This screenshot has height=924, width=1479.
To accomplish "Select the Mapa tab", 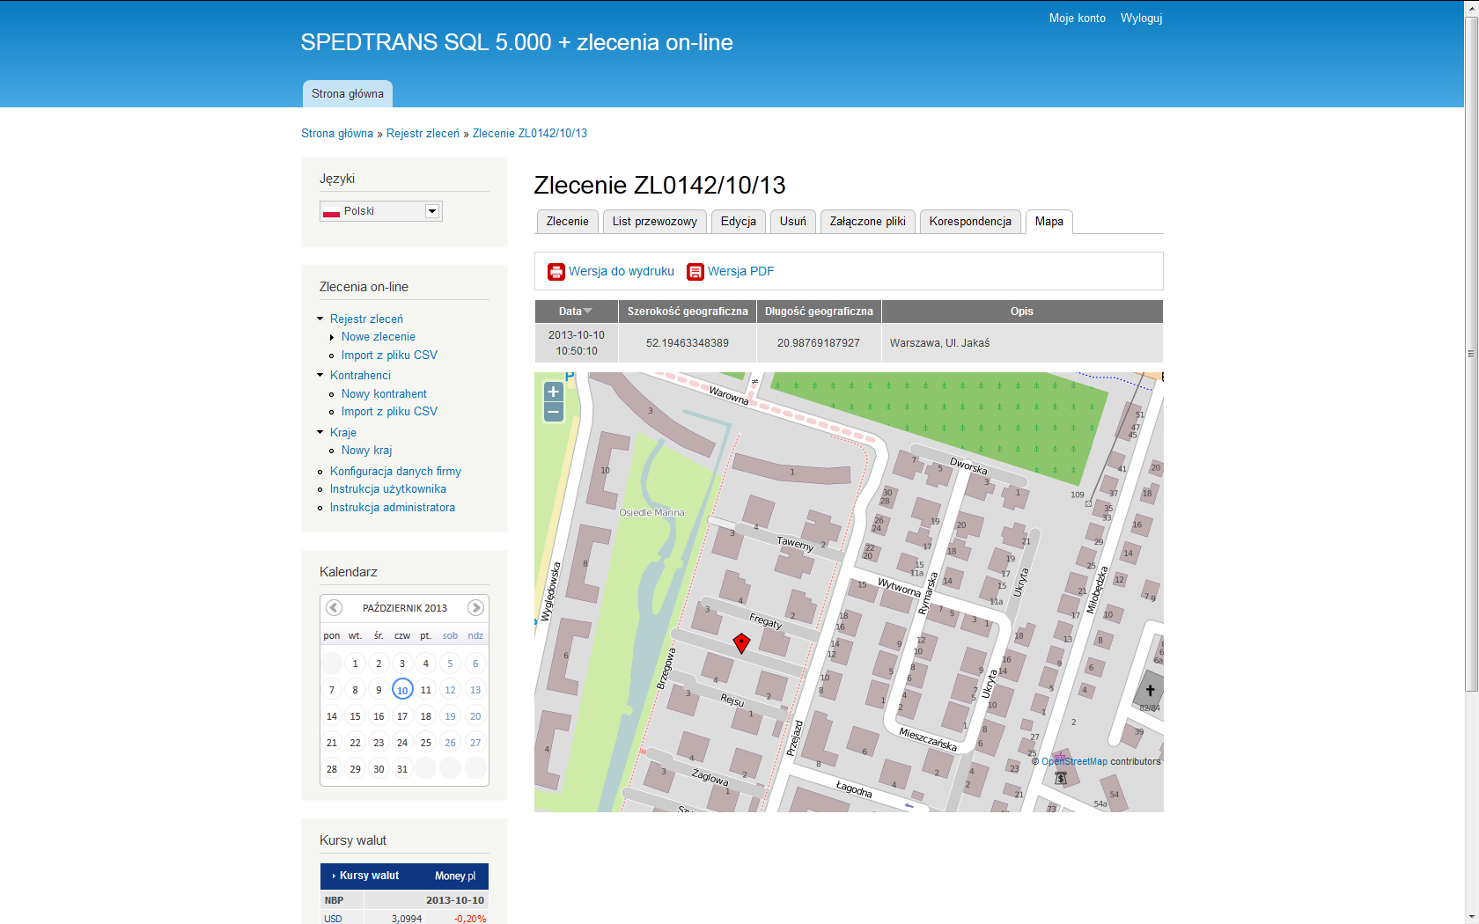I will [x=1049, y=222].
